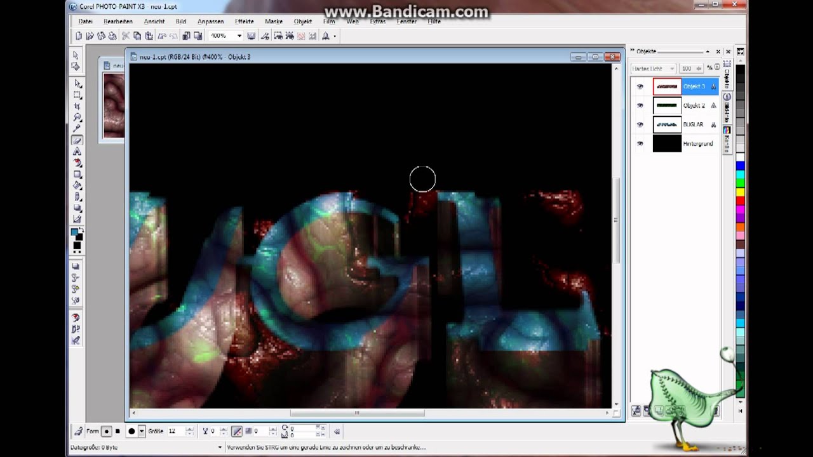
Task: Click the Redo arrow icon
Action: pyautogui.click(x=173, y=36)
